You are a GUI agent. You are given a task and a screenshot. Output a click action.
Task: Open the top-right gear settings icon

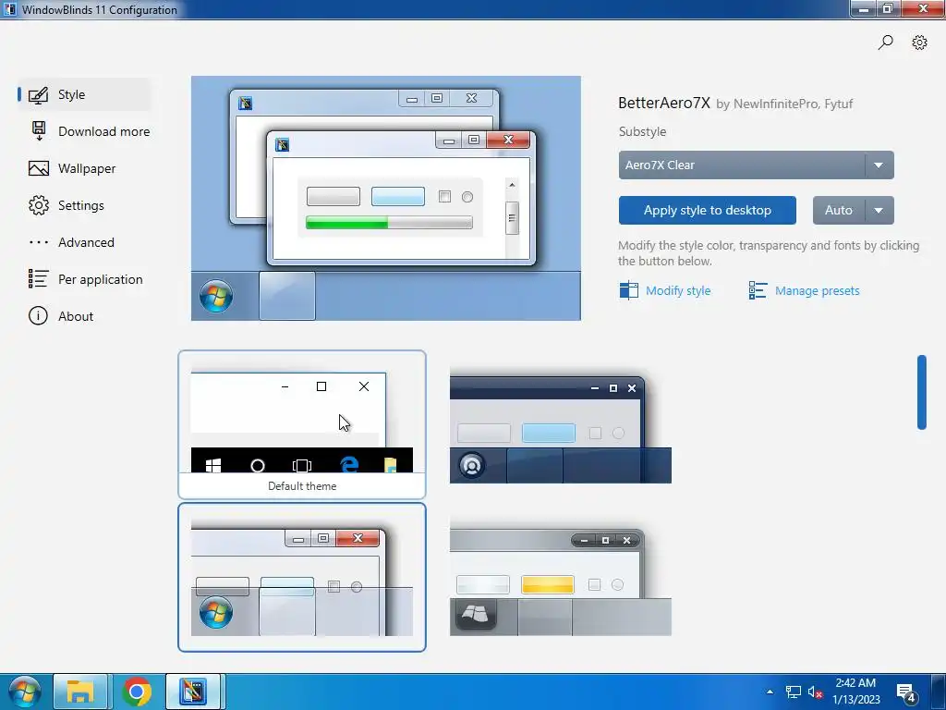pos(919,43)
